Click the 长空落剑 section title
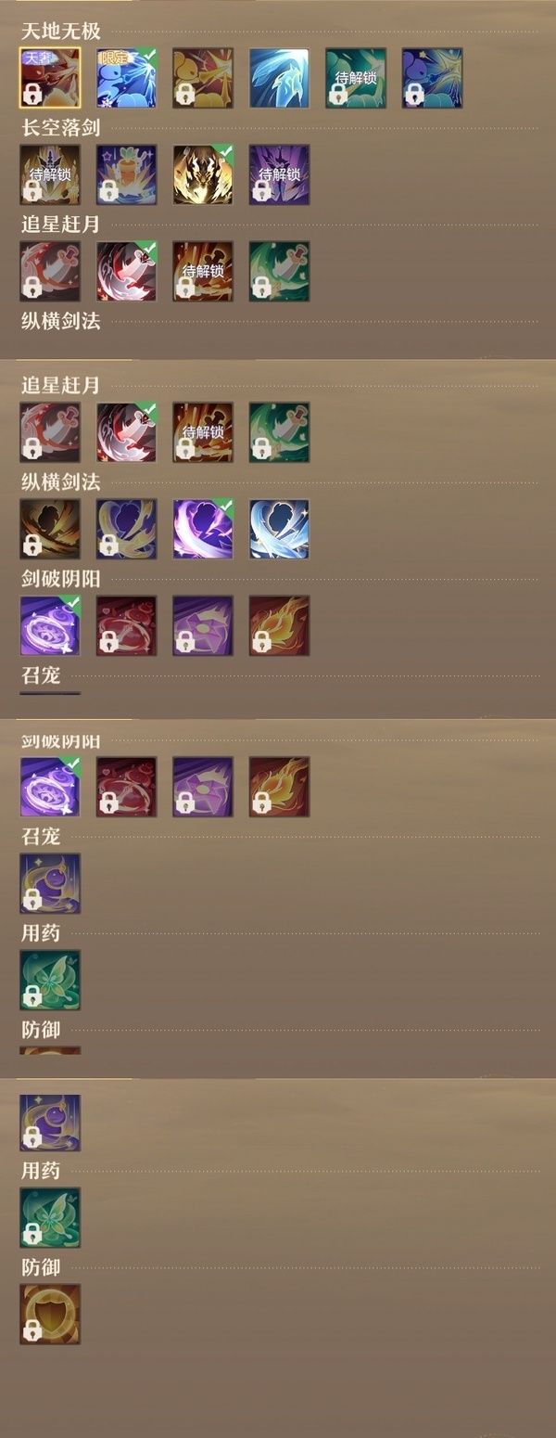556x1438 pixels. 61,128
